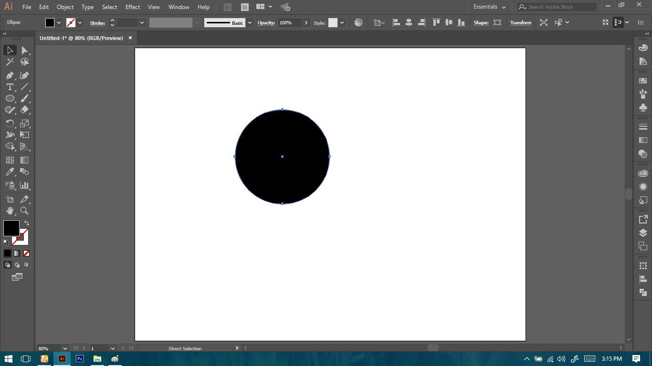Toggle Isolate Selected Object
Image resolution: width=652 pixels, height=366 pixels.
click(544, 22)
